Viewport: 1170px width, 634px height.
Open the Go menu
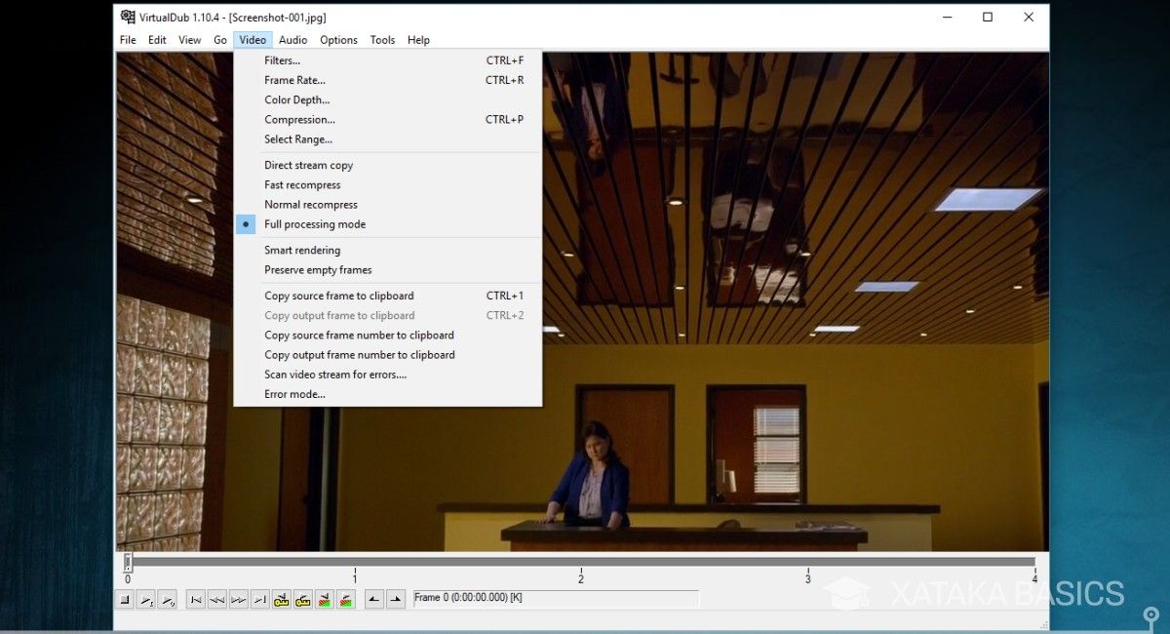tap(220, 40)
